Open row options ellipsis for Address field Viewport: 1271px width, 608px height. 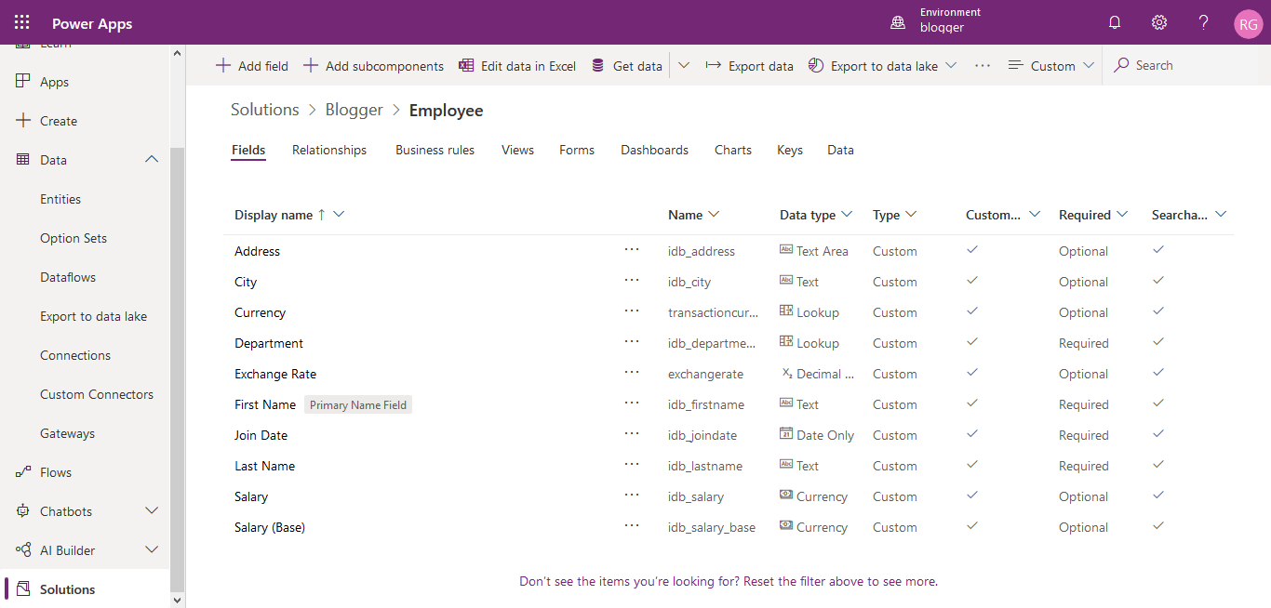(x=632, y=250)
